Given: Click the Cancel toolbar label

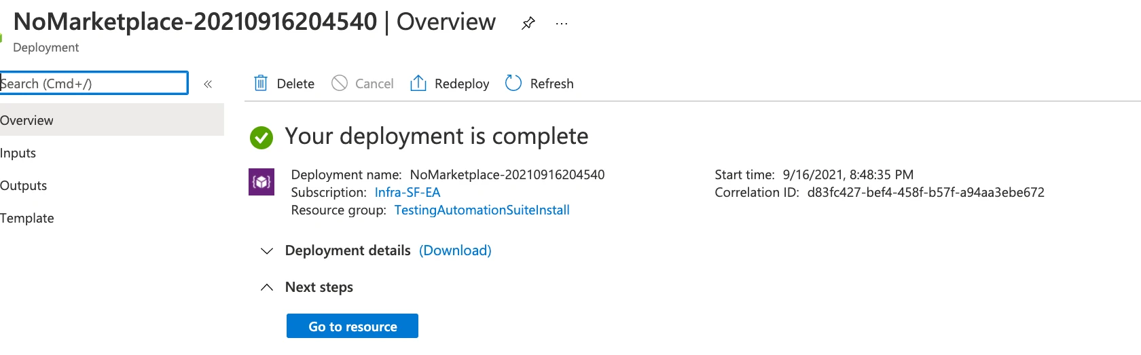Looking at the screenshot, I should 374,83.
